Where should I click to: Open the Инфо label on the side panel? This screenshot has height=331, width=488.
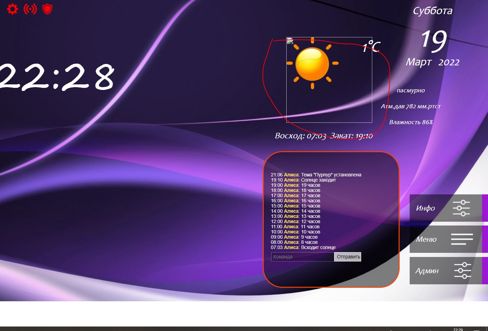(x=425, y=208)
